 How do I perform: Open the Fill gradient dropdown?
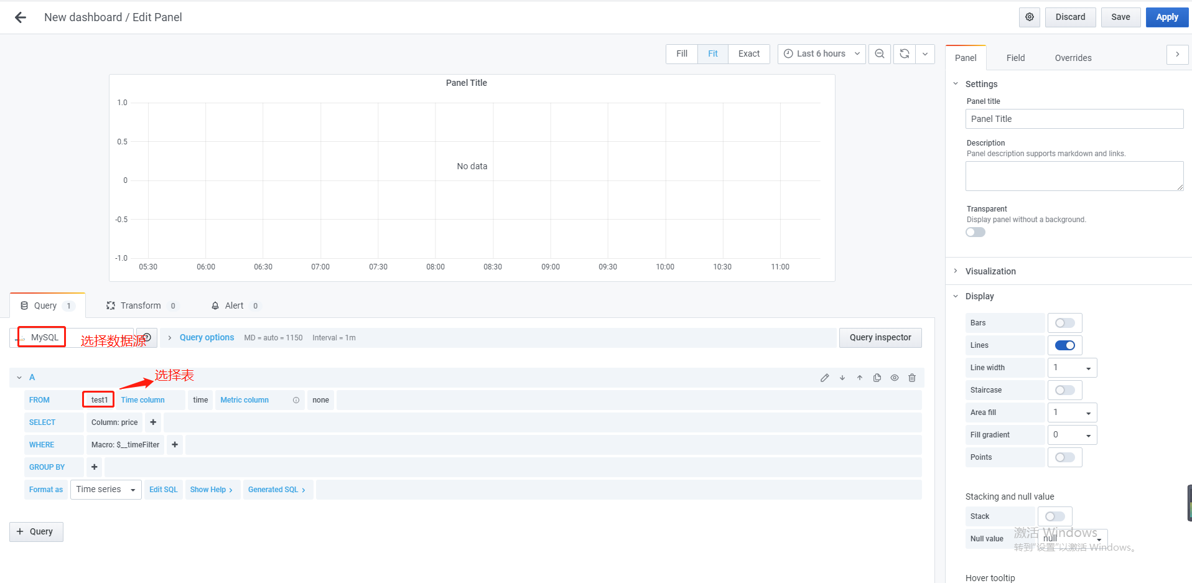tap(1073, 435)
